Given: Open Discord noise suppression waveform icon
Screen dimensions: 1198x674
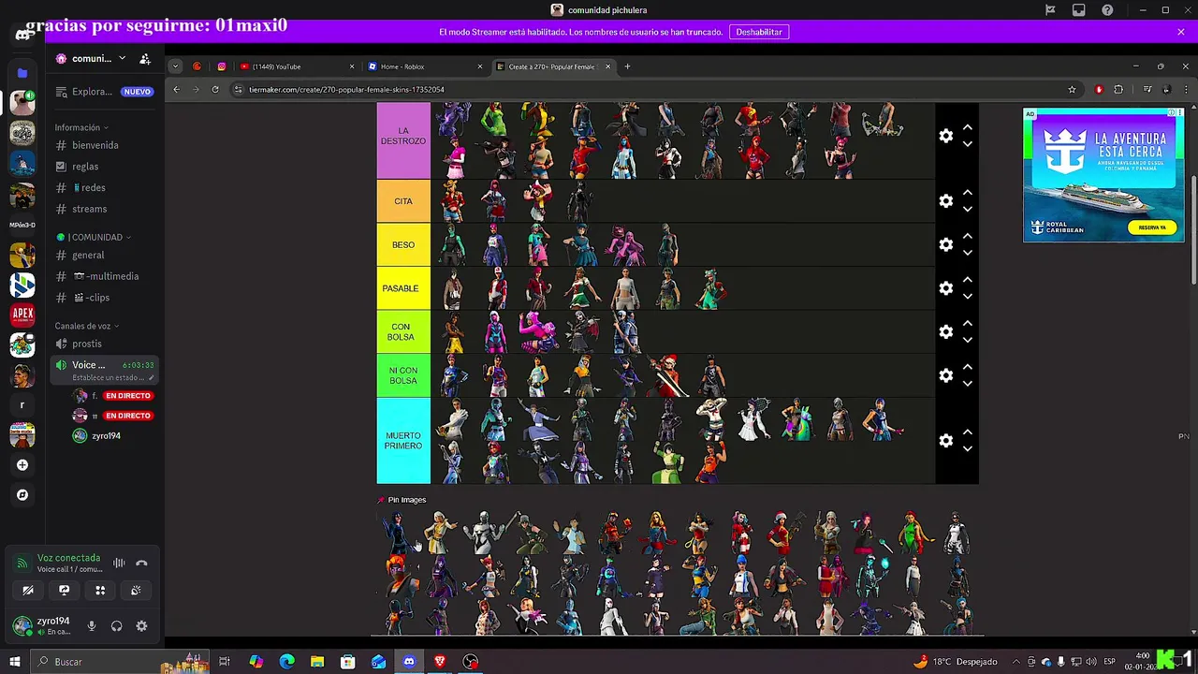Looking at the screenshot, I should point(119,563).
